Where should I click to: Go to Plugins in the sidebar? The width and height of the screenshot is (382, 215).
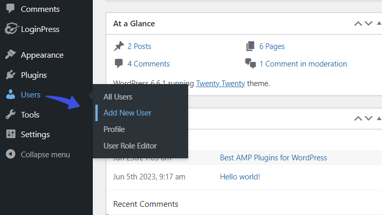point(34,75)
